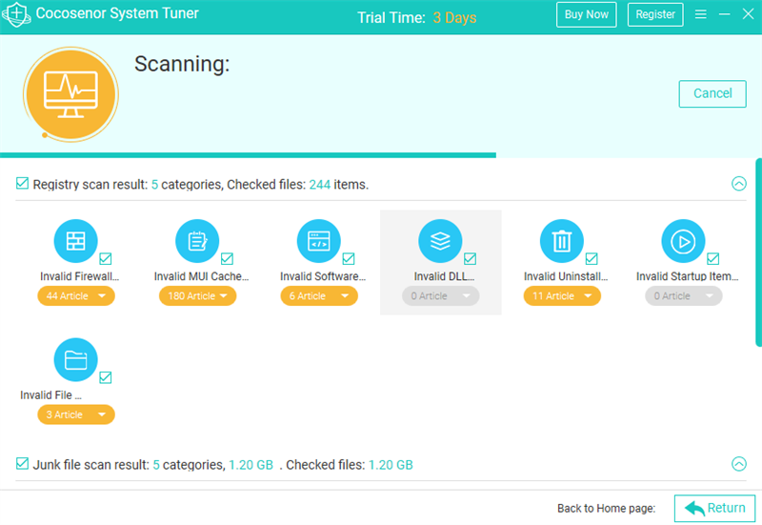Click the Invalid Software category icon
Screen dimensions: 762x525
point(318,241)
